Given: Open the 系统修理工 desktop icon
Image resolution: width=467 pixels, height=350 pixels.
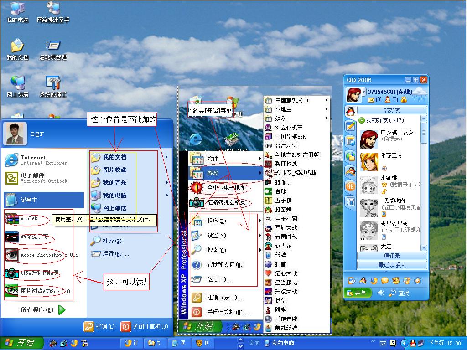Looking at the screenshot, I should coord(53,87).
